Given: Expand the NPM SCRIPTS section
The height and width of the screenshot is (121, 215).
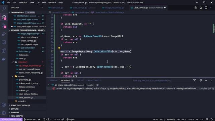Looking at the screenshot, I should pyautogui.click(x=17, y=116).
